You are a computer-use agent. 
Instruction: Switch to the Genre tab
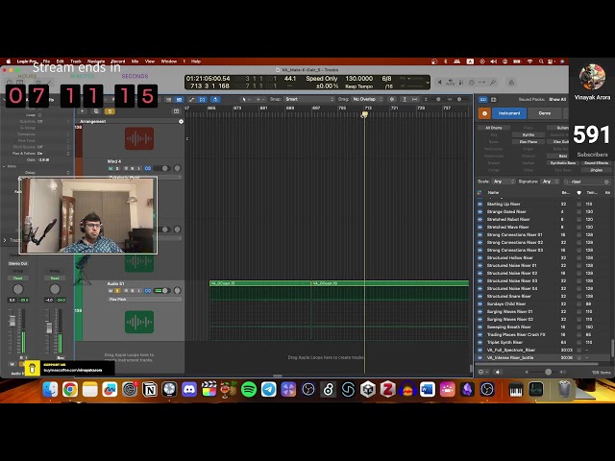click(x=545, y=113)
